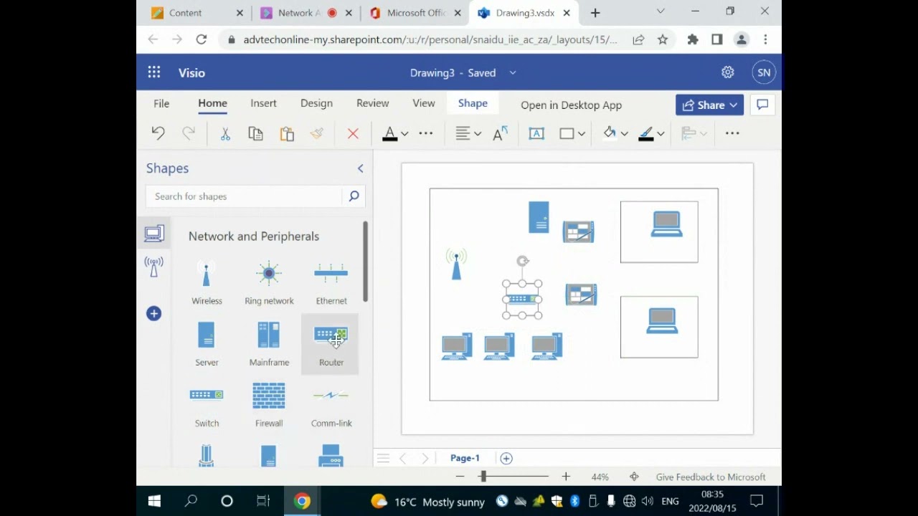Screen dimensions: 918x516
Task: Switch to the Insert tab
Action: click(263, 104)
